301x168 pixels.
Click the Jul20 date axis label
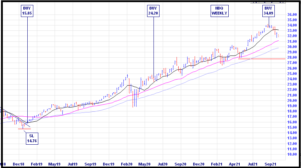pos(163,164)
